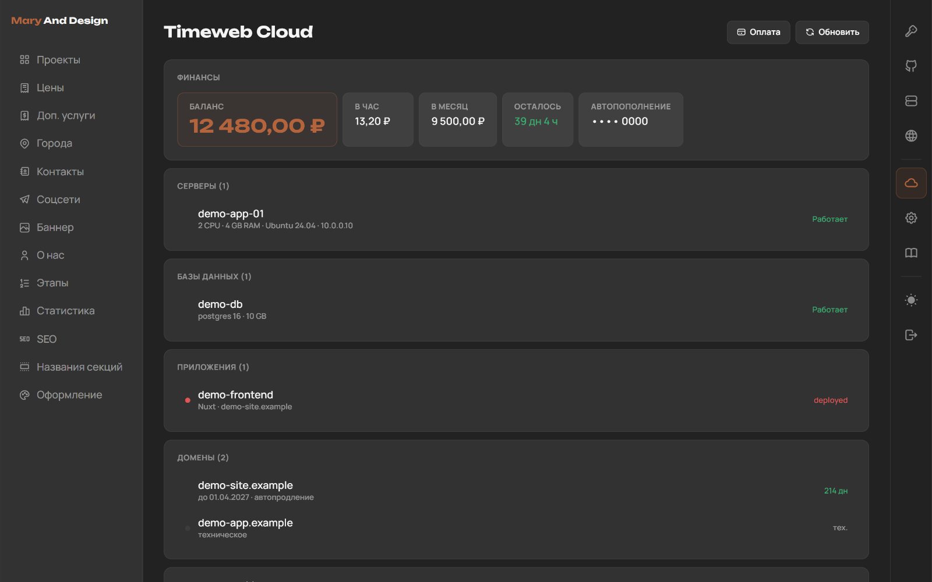Click the globe icon in the right rail
The height and width of the screenshot is (582, 932).
pos(911,136)
